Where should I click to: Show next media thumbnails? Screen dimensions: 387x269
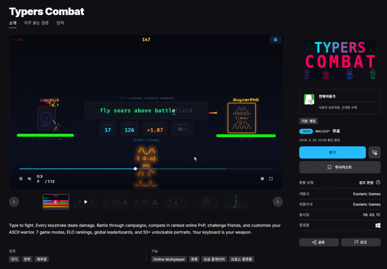(278, 202)
